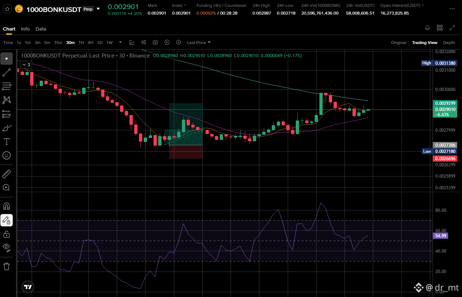
Task: Switch to the Data tab
Action: click(x=41, y=29)
